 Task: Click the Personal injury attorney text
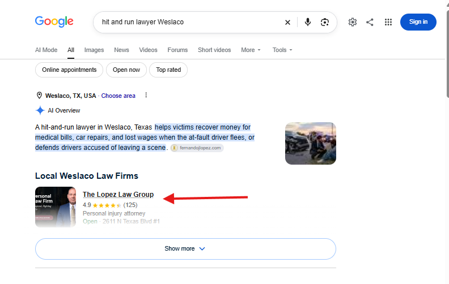pos(114,213)
